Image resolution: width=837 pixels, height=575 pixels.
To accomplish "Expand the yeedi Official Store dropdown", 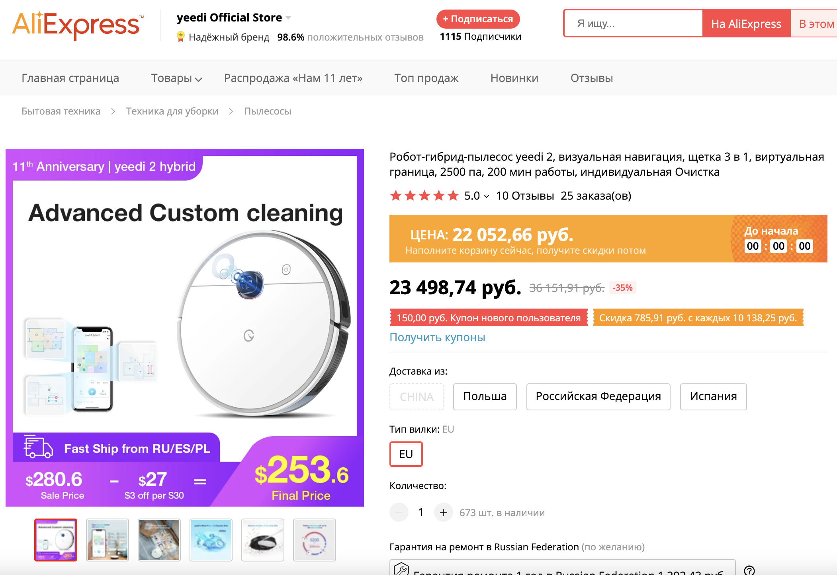I will point(288,18).
